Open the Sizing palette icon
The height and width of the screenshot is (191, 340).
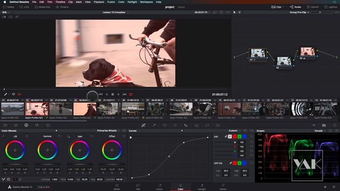click(x=207, y=125)
